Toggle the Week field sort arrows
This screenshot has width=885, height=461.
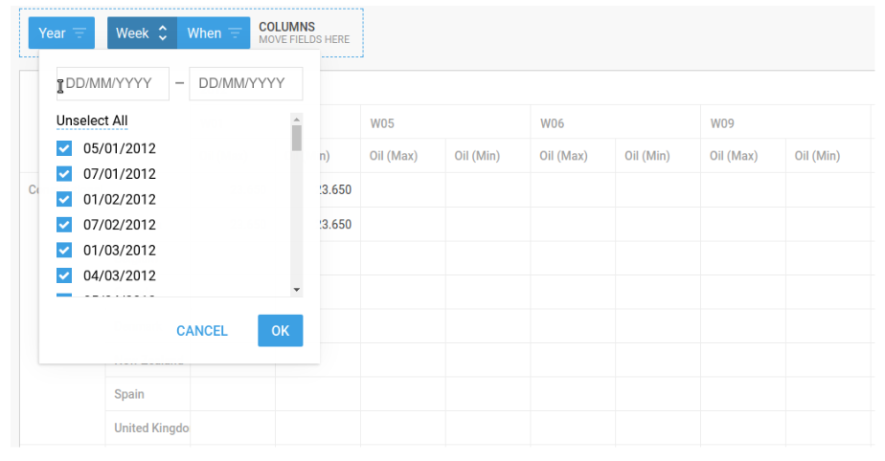coord(163,33)
